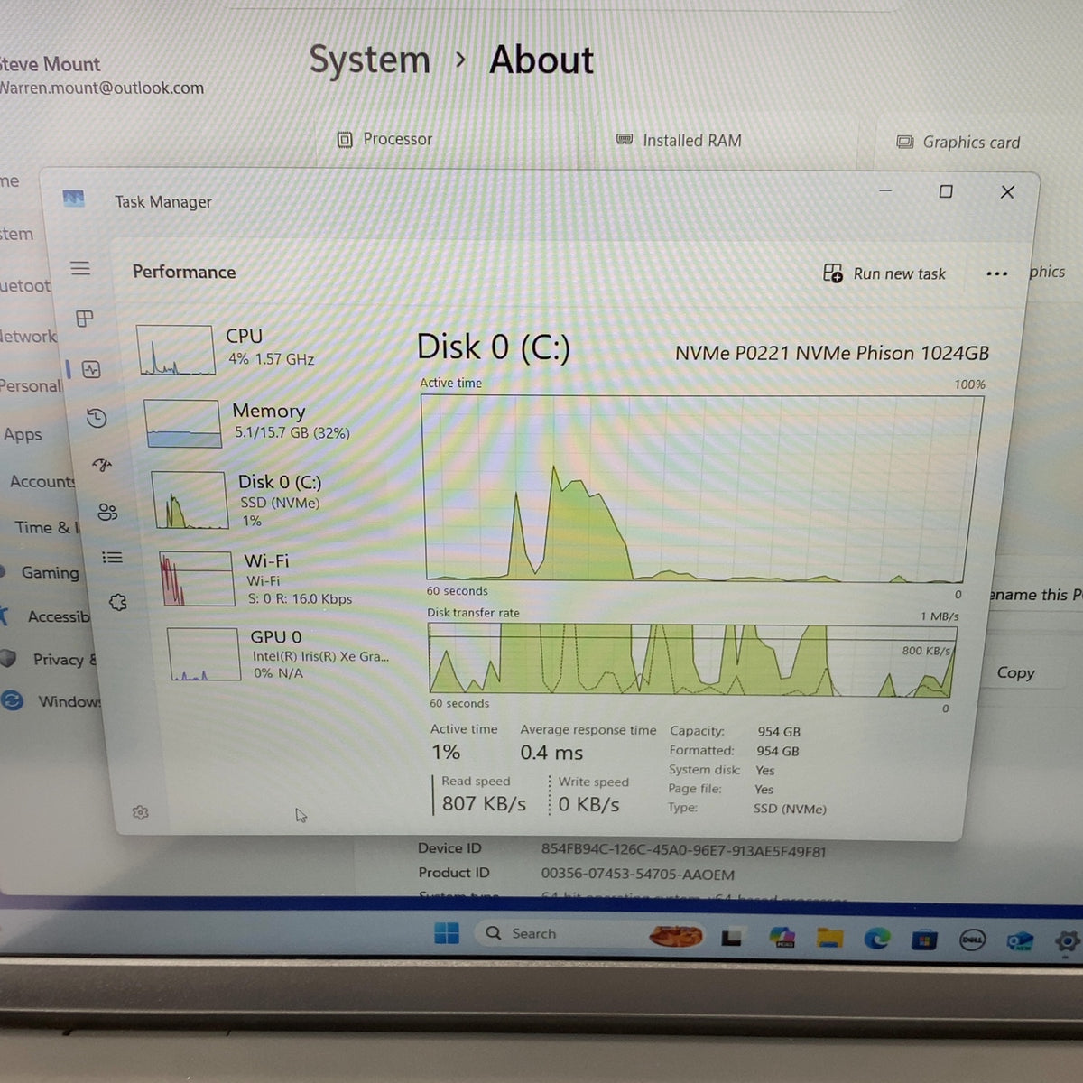
Task: Open Time & language in Settings sidebar
Action: (47, 527)
